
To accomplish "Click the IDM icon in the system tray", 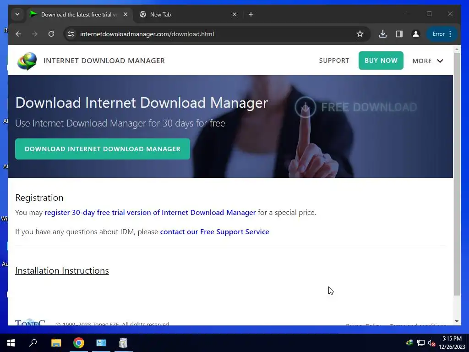I will [x=410, y=343].
